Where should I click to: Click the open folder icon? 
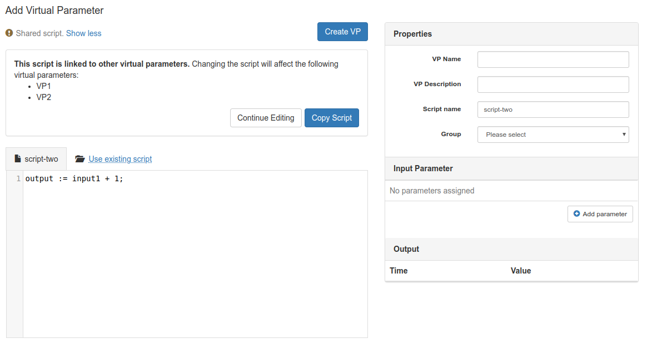80,159
